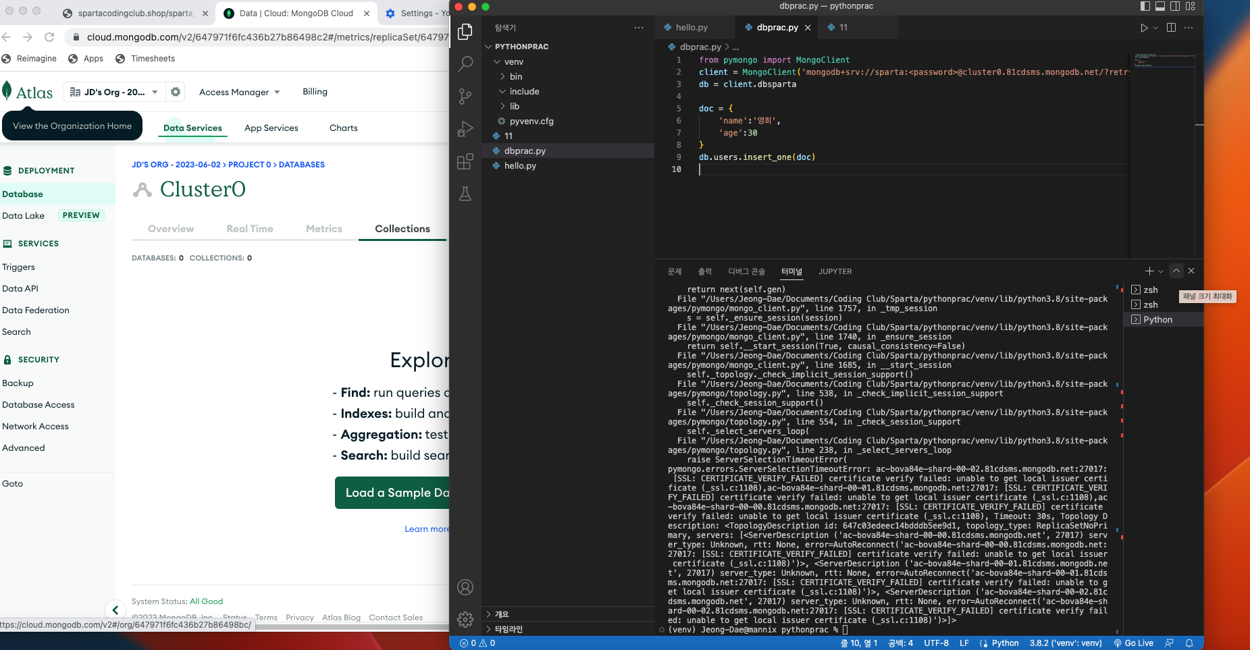Screen dimensions: 1250x650
Task: Toggle the primary side bar layout button
Action: [x=1145, y=6]
